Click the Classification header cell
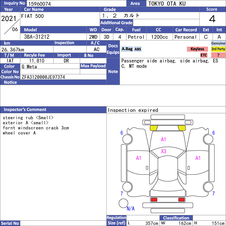This screenshot has width=226, height=226. (176, 218)
